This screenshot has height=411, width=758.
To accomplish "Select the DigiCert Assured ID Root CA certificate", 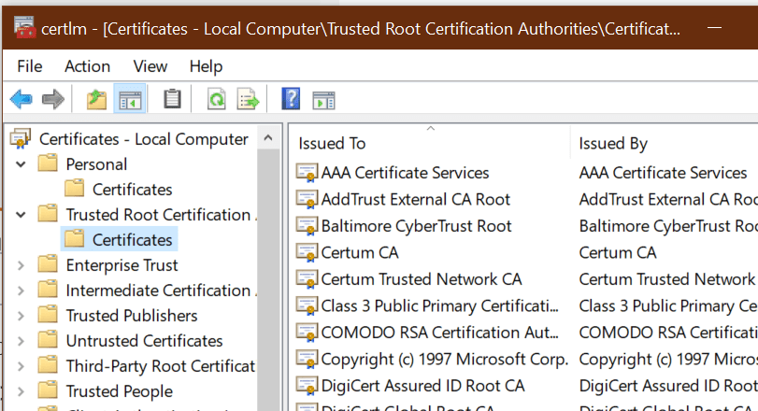I will point(422,386).
